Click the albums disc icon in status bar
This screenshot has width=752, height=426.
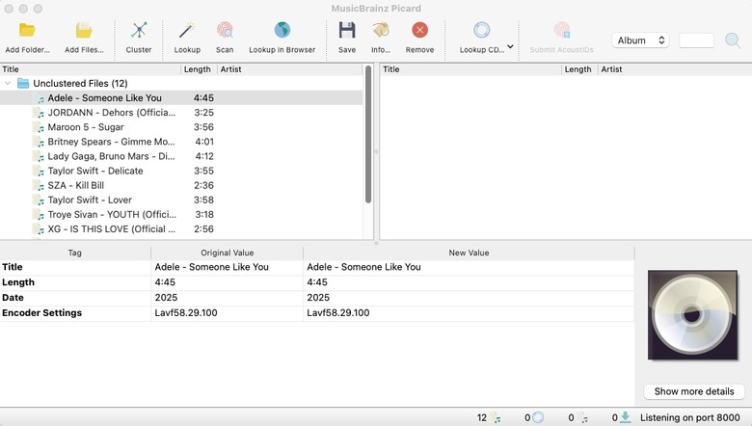coord(538,418)
